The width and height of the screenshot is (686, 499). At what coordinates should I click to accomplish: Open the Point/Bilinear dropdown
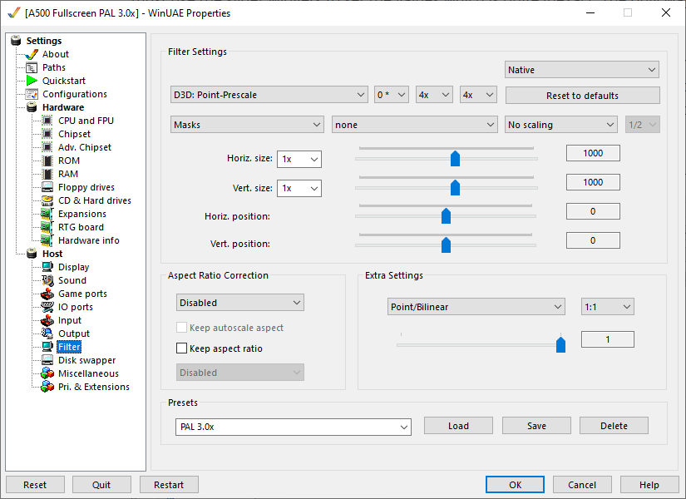pyautogui.click(x=476, y=307)
